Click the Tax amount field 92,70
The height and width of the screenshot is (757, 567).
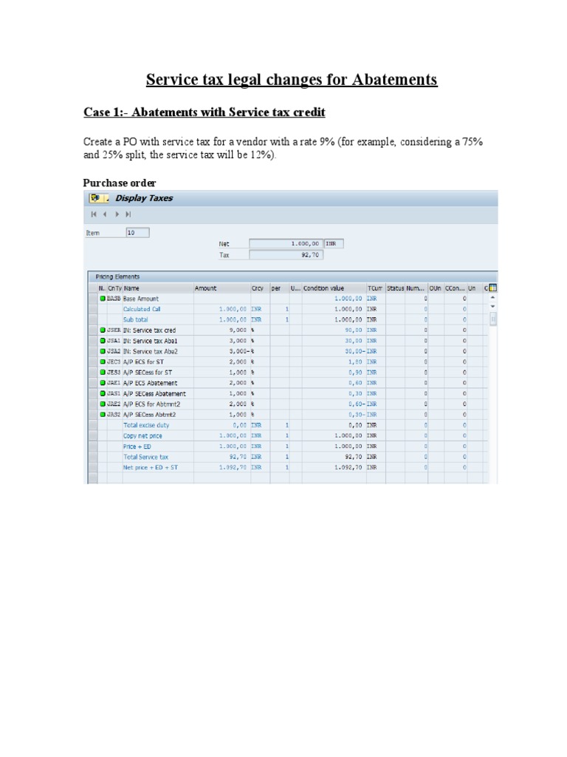(286, 255)
